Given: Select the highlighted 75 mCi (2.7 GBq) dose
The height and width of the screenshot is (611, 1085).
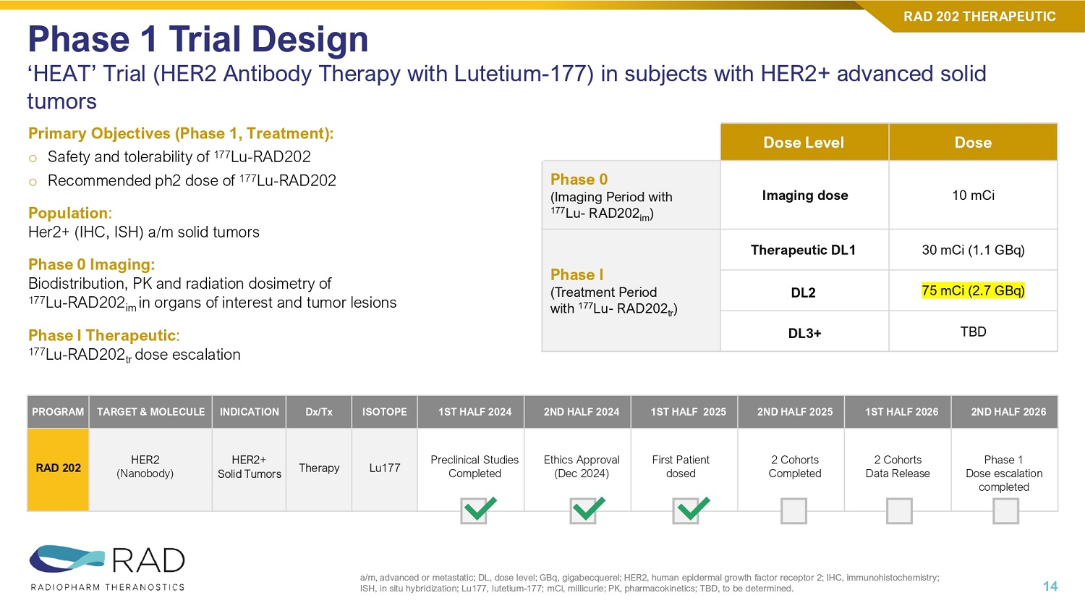Looking at the screenshot, I should click(x=973, y=291).
